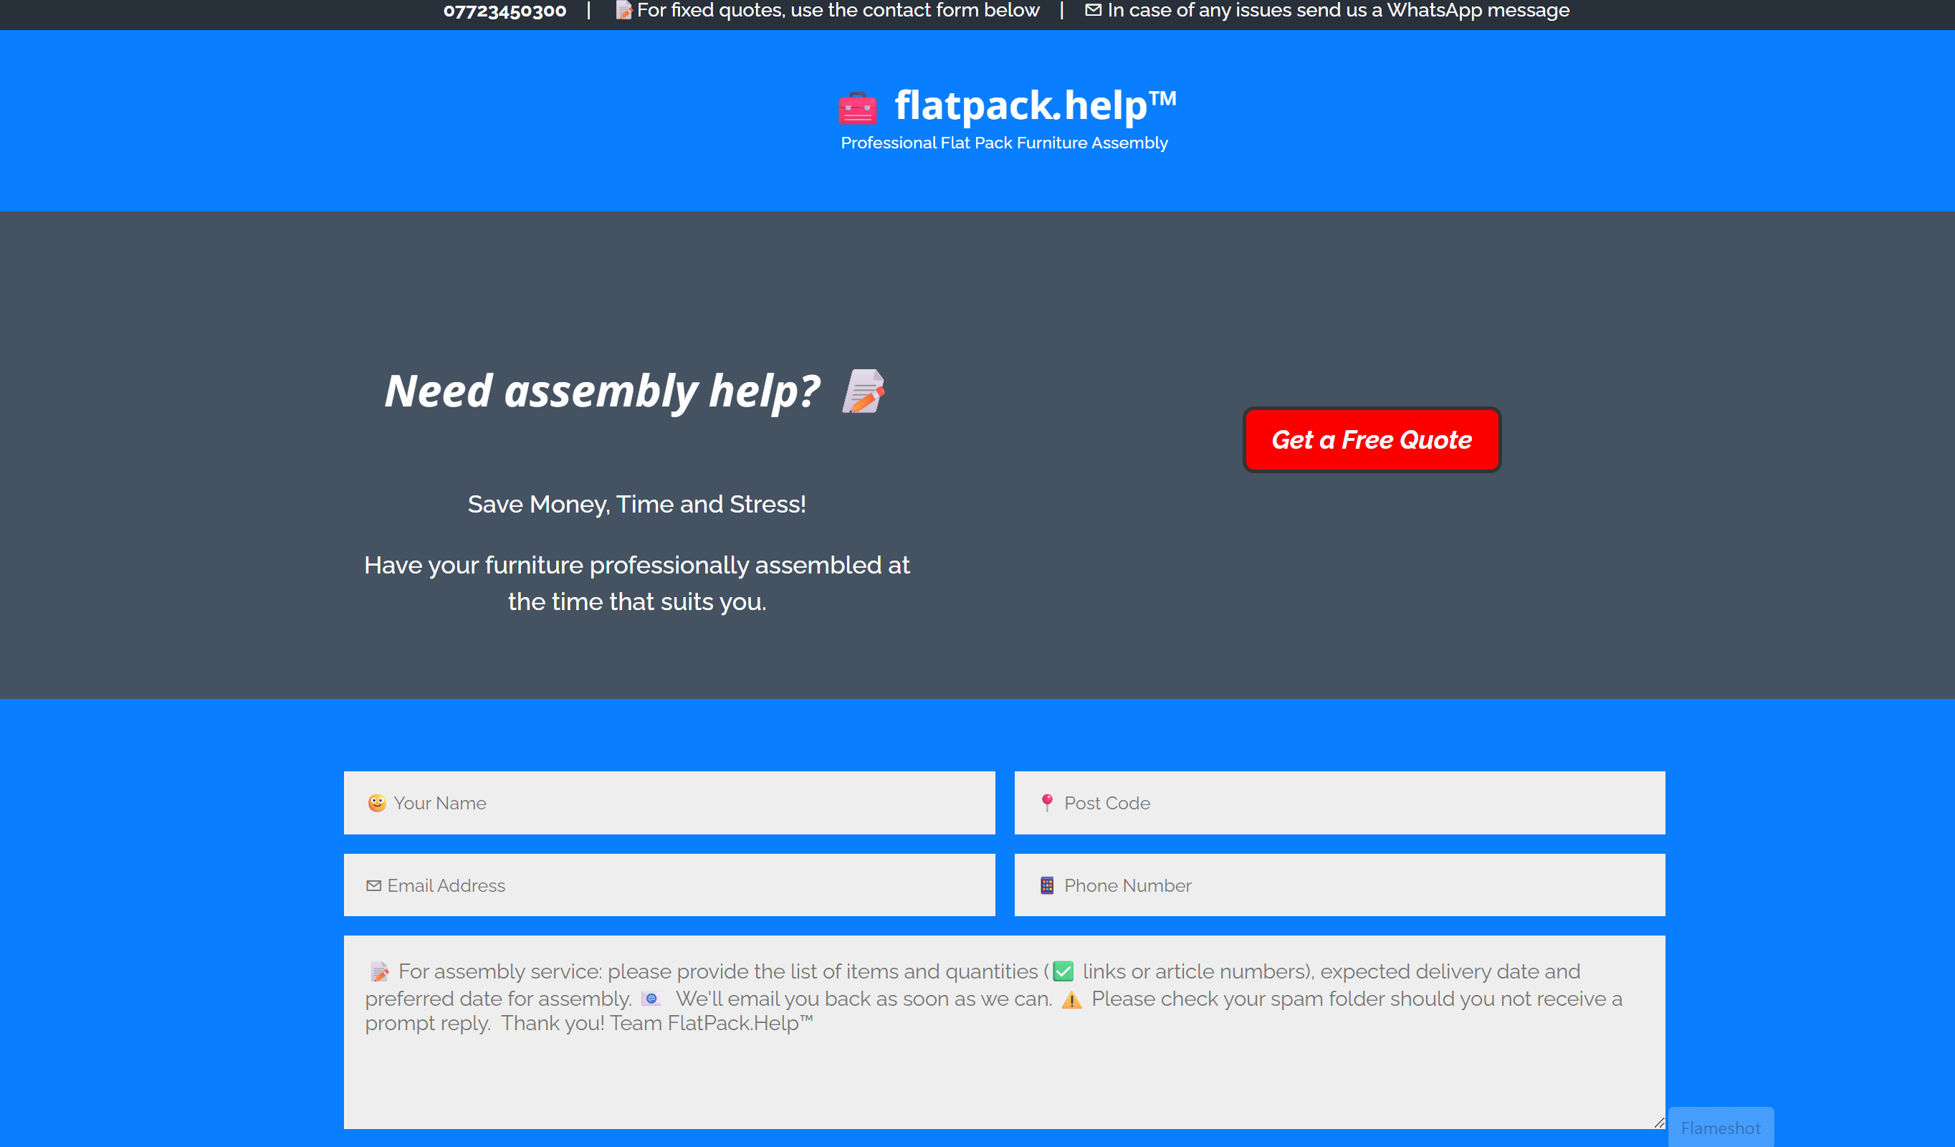Open the flatpack.help™ site title link
The image size is (1955, 1147).
[1035, 105]
